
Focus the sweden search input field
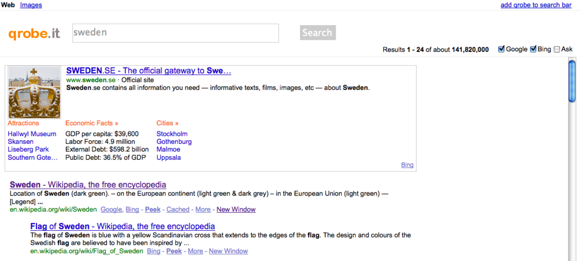point(176,33)
